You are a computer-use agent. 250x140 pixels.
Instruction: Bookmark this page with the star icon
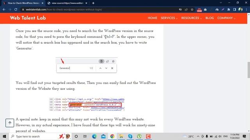[192, 9]
